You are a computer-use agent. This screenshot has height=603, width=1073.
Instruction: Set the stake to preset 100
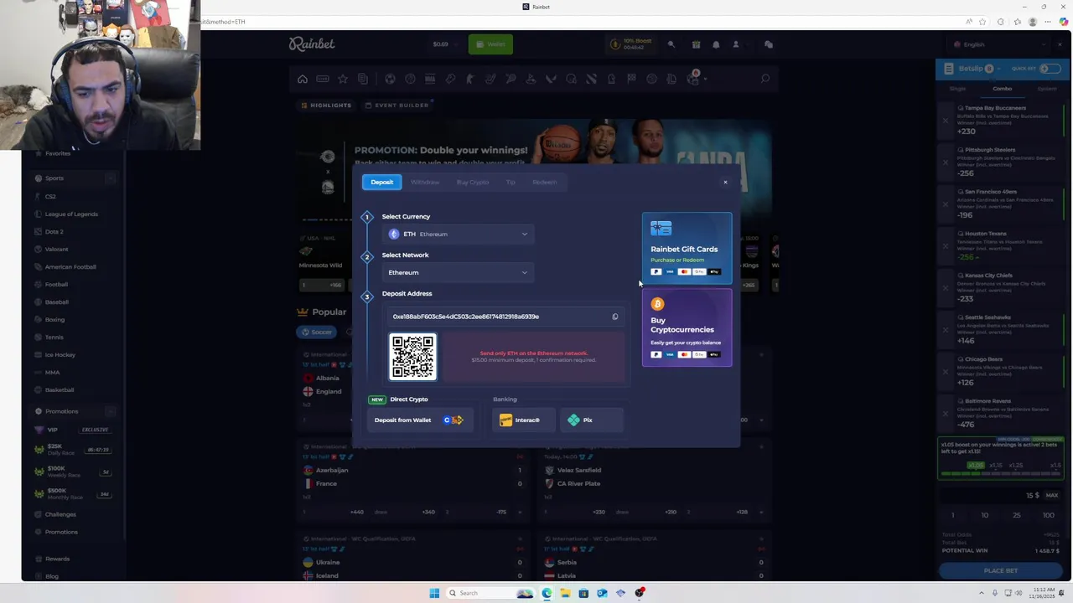click(x=1048, y=515)
